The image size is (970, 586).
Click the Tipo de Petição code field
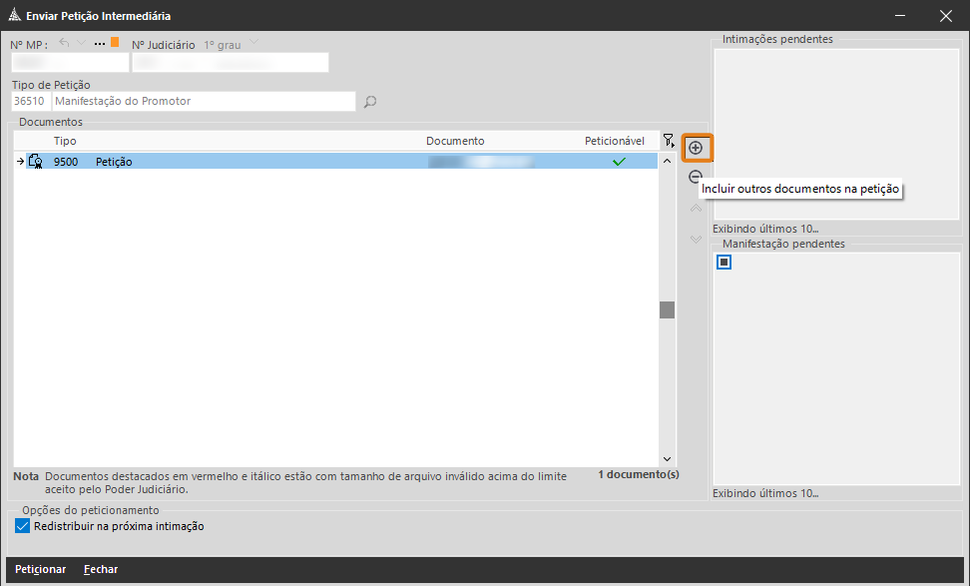pos(31,102)
